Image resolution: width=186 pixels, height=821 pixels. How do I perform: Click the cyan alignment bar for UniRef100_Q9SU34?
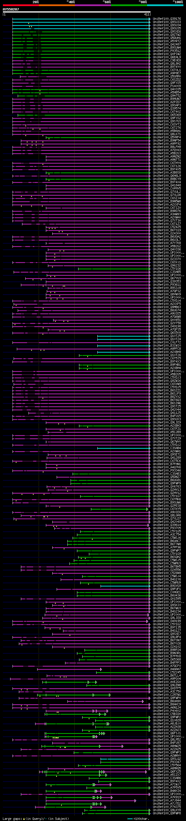tap(81, 25)
